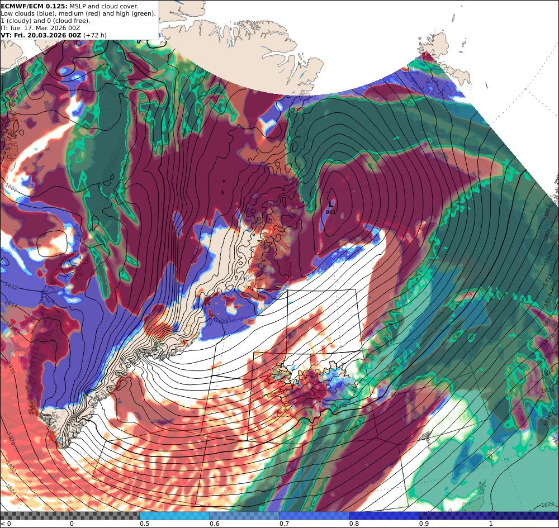Click the 'Low clouds (blue), medium (red)' legend line
This screenshot has width=559, height=528.
tap(78, 13)
